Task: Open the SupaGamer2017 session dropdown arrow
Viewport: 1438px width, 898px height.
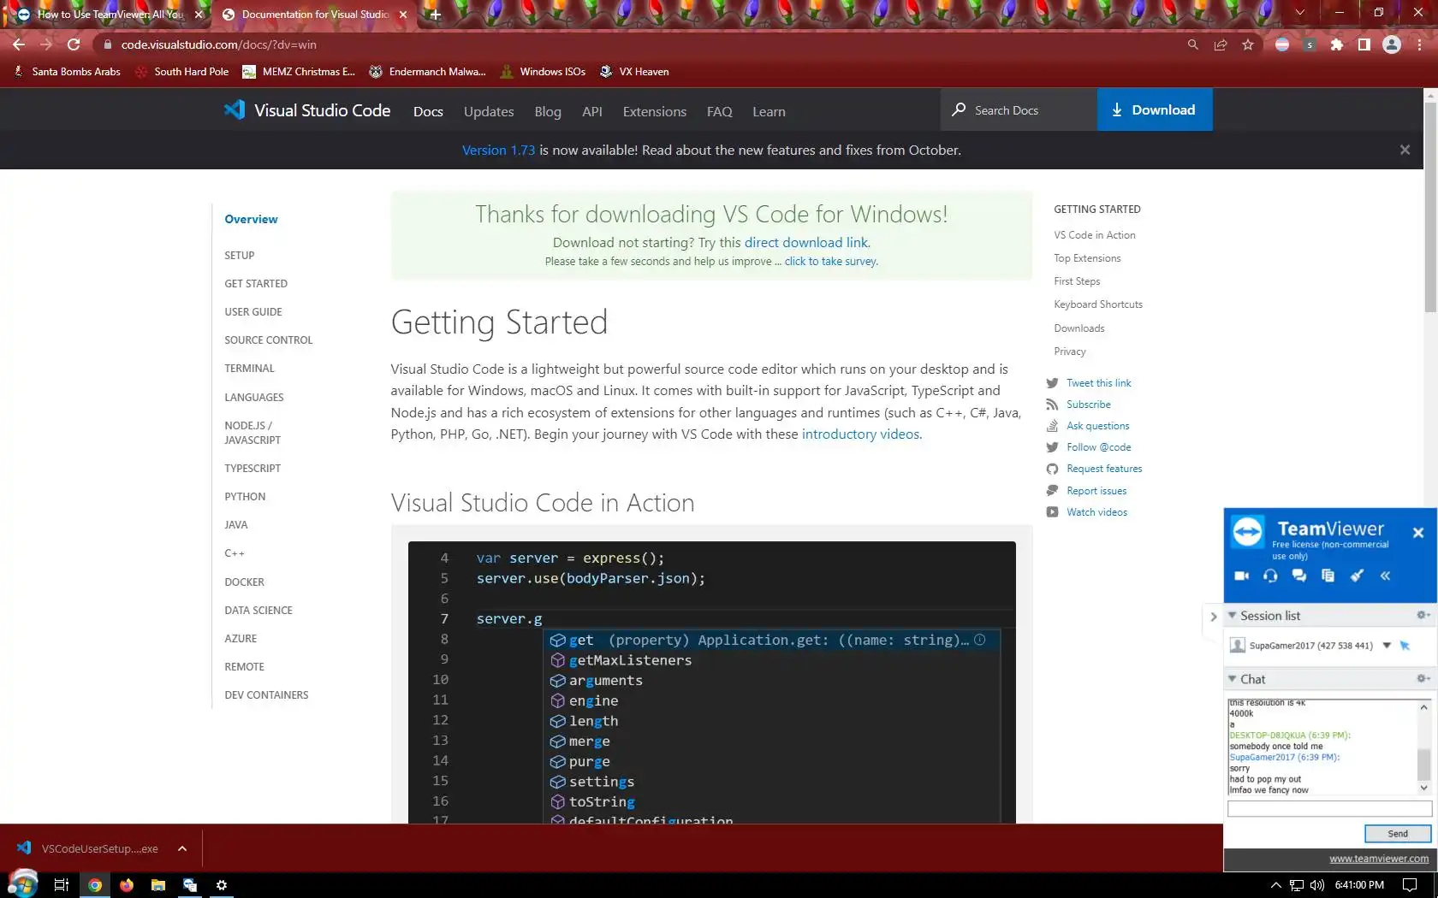Action: click(1387, 646)
